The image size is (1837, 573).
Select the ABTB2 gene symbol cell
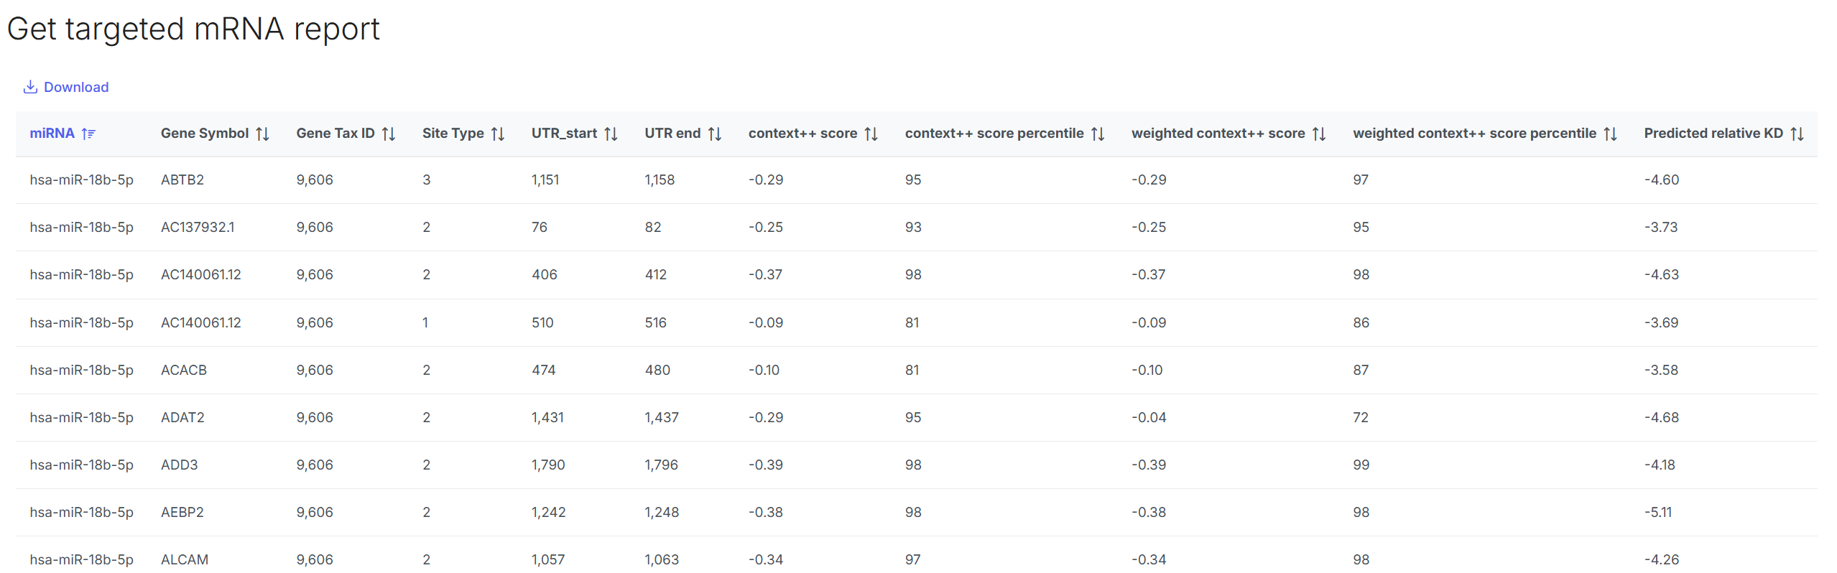tap(182, 180)
